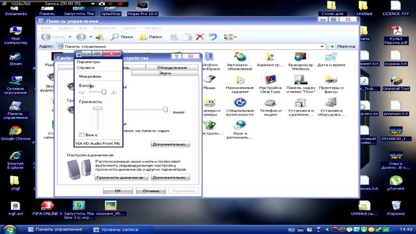Click OK in the sound properties dialog

[x=118, y=190]
